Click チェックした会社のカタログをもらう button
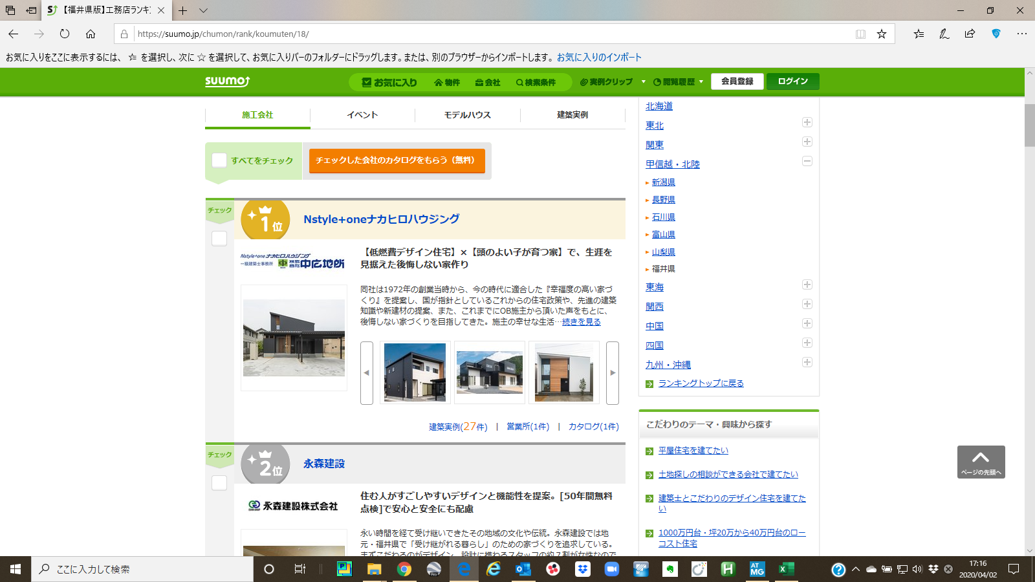 click(397, 160)
